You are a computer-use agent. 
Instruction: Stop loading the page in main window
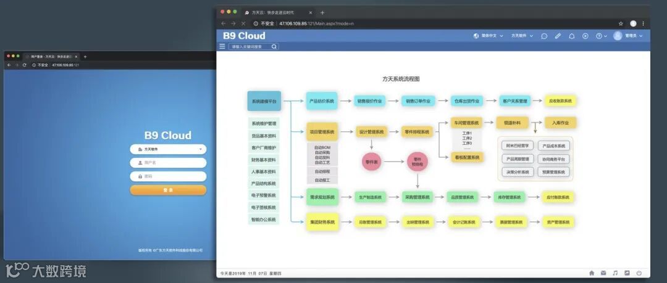[243, 23]
